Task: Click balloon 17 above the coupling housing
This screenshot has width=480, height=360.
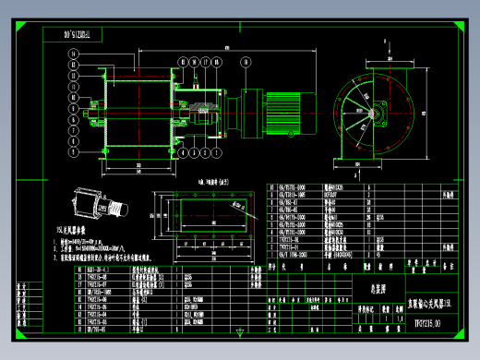Action: point(206,62)
